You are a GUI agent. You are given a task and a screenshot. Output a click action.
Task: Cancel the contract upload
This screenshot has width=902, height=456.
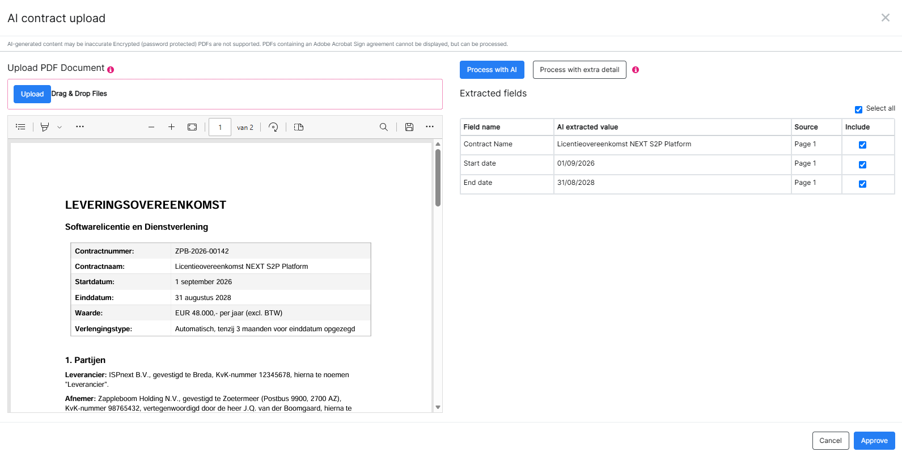pyautogui.click(x=831, y=441)
